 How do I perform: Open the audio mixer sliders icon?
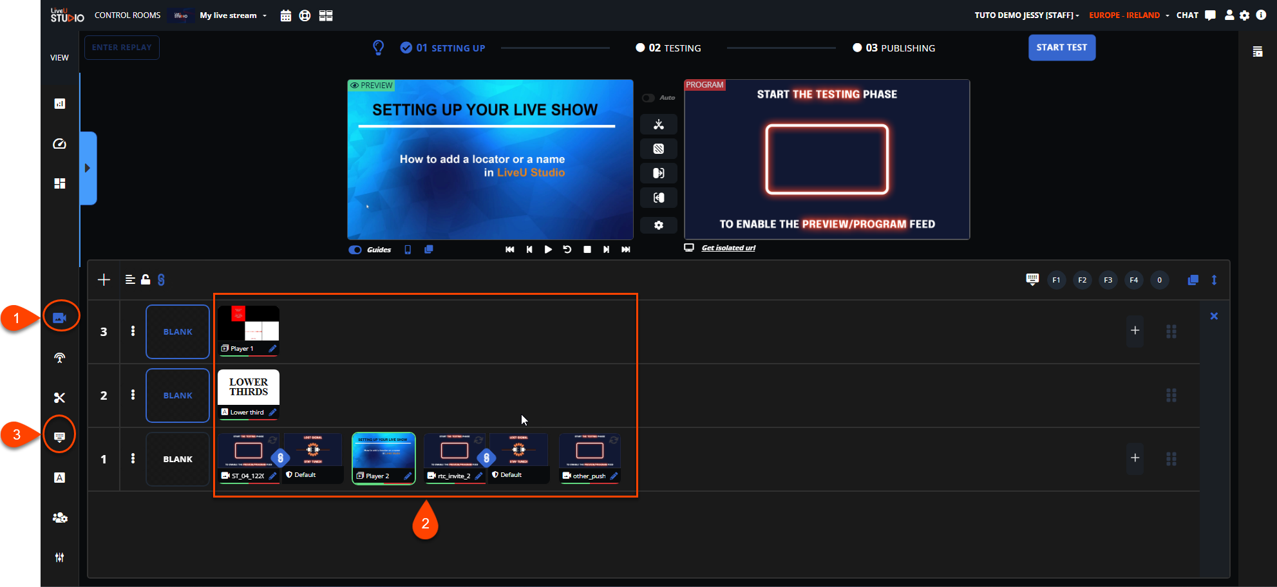59,557
